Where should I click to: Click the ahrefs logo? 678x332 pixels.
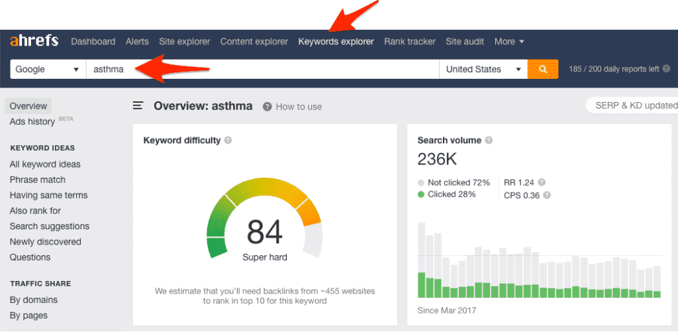tap(34, 41)
